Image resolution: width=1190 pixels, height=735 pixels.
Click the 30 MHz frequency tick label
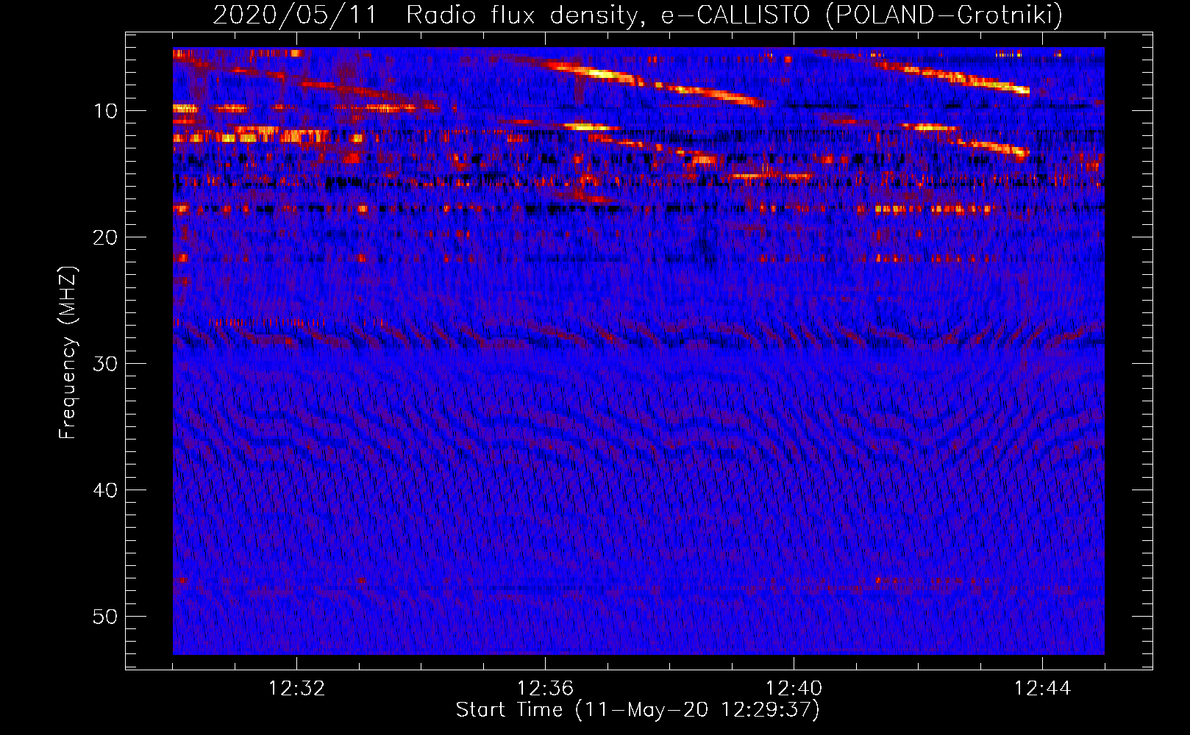pos(106,364)
